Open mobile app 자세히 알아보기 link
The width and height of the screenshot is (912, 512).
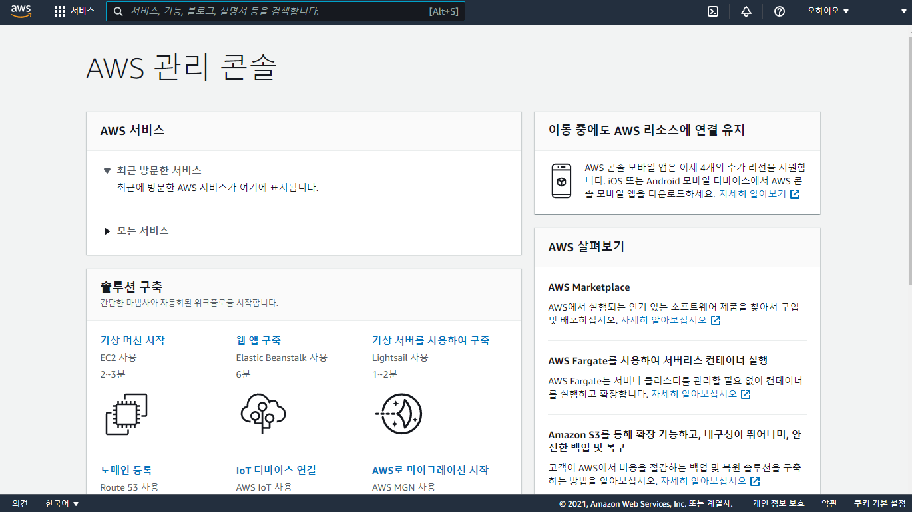pos(759,194)
